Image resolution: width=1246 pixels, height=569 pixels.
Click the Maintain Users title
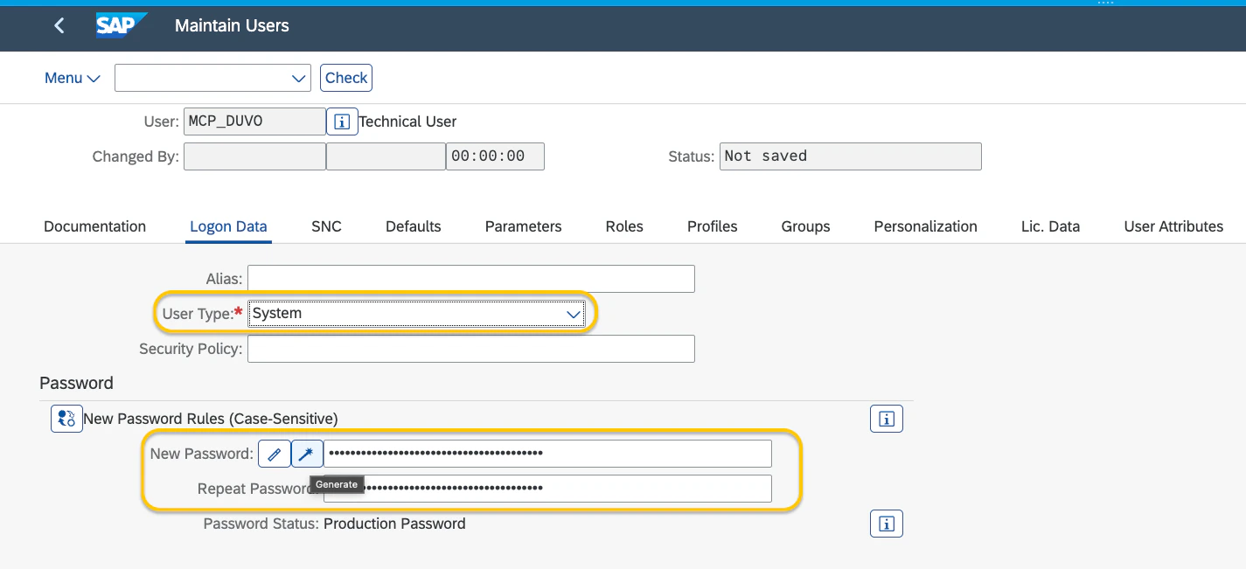232,25
